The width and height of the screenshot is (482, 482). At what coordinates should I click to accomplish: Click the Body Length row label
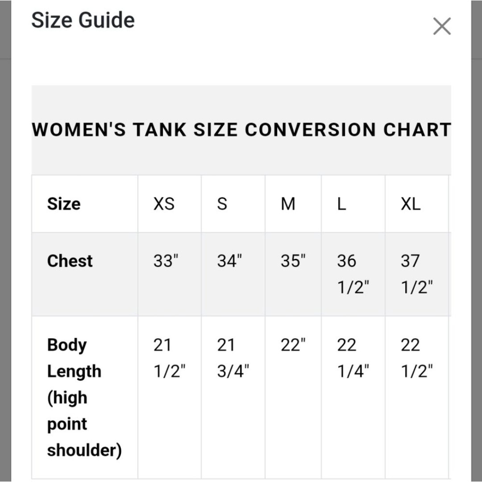(84, 398)
